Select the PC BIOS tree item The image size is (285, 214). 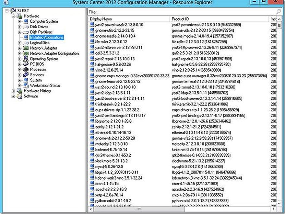click(x=37, y=64)
